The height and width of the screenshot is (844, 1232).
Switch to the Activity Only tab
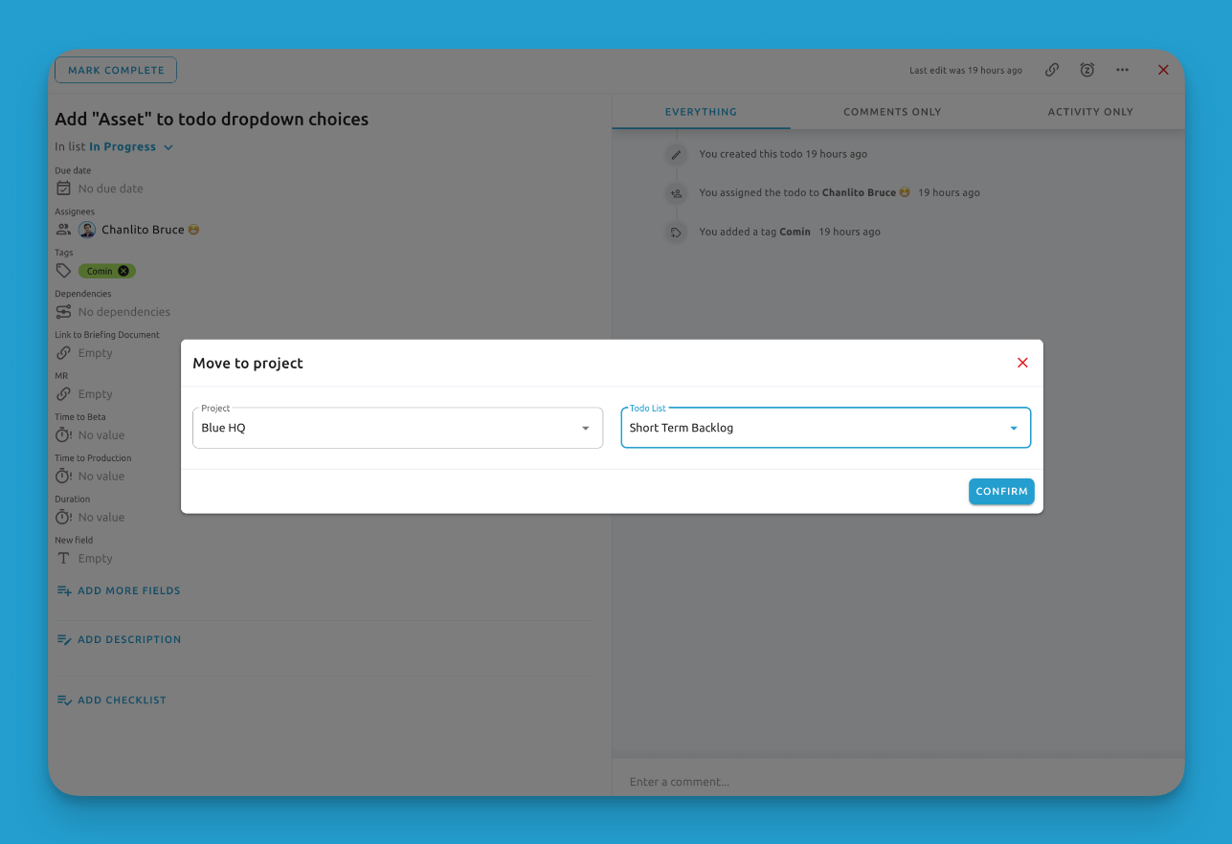tap(1089, 112)
